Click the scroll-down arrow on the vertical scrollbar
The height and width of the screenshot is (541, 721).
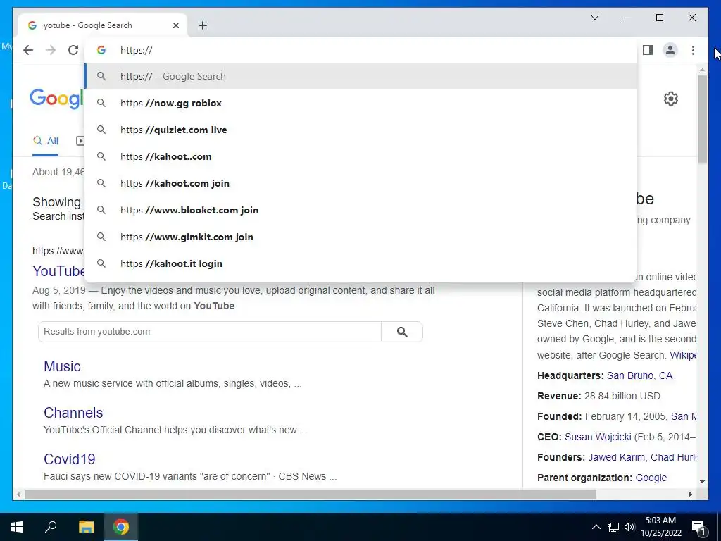702,482
